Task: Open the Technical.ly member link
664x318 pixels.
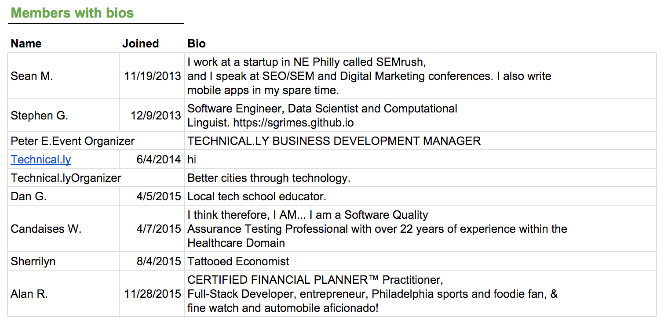Action: click(x=41, y=159)
